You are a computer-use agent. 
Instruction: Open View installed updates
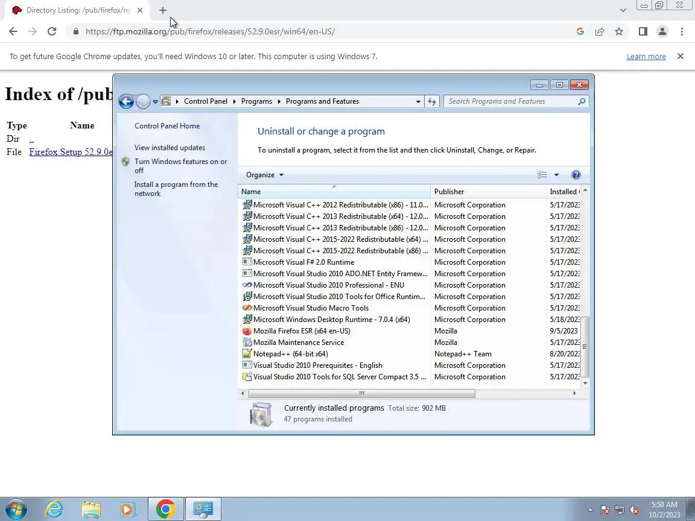(170, 148)
